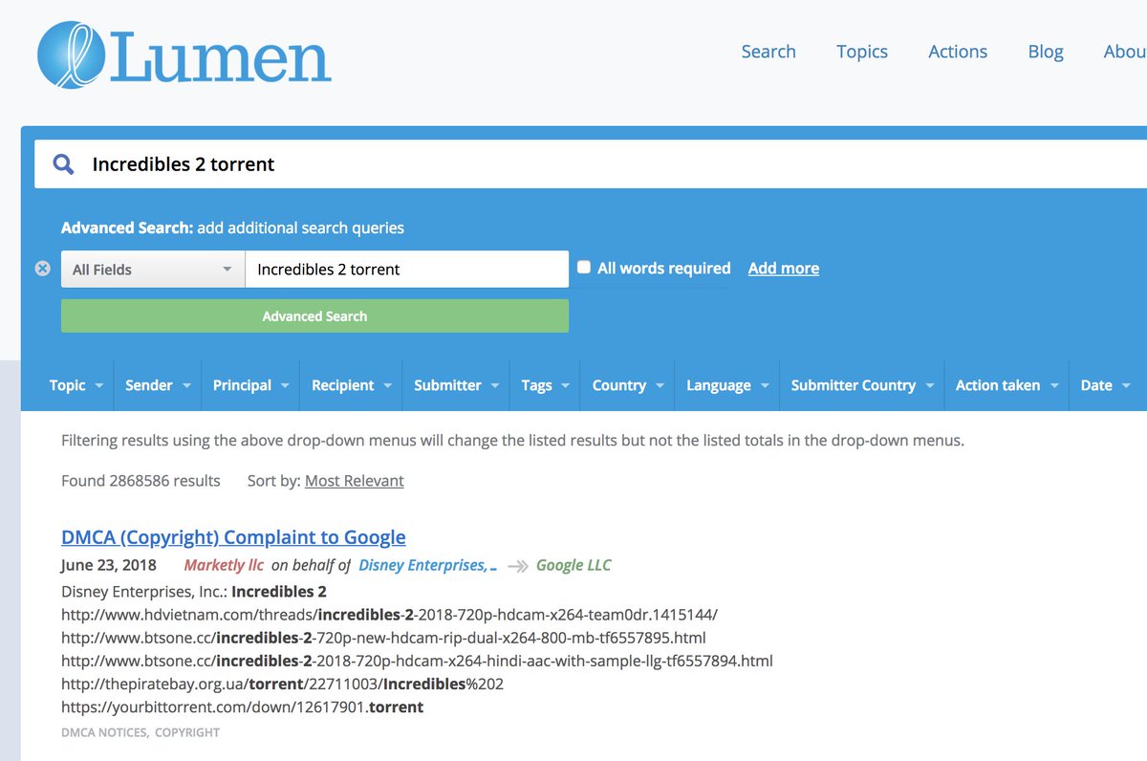
Task: Tick the All words required checkbox
Action: click(584, 268)
